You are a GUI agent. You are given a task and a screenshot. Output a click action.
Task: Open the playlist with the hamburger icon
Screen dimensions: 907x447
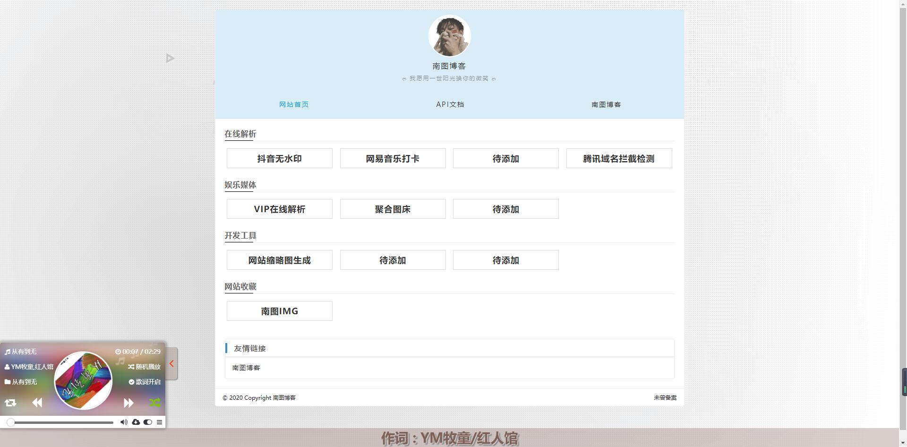pos(159,422)
